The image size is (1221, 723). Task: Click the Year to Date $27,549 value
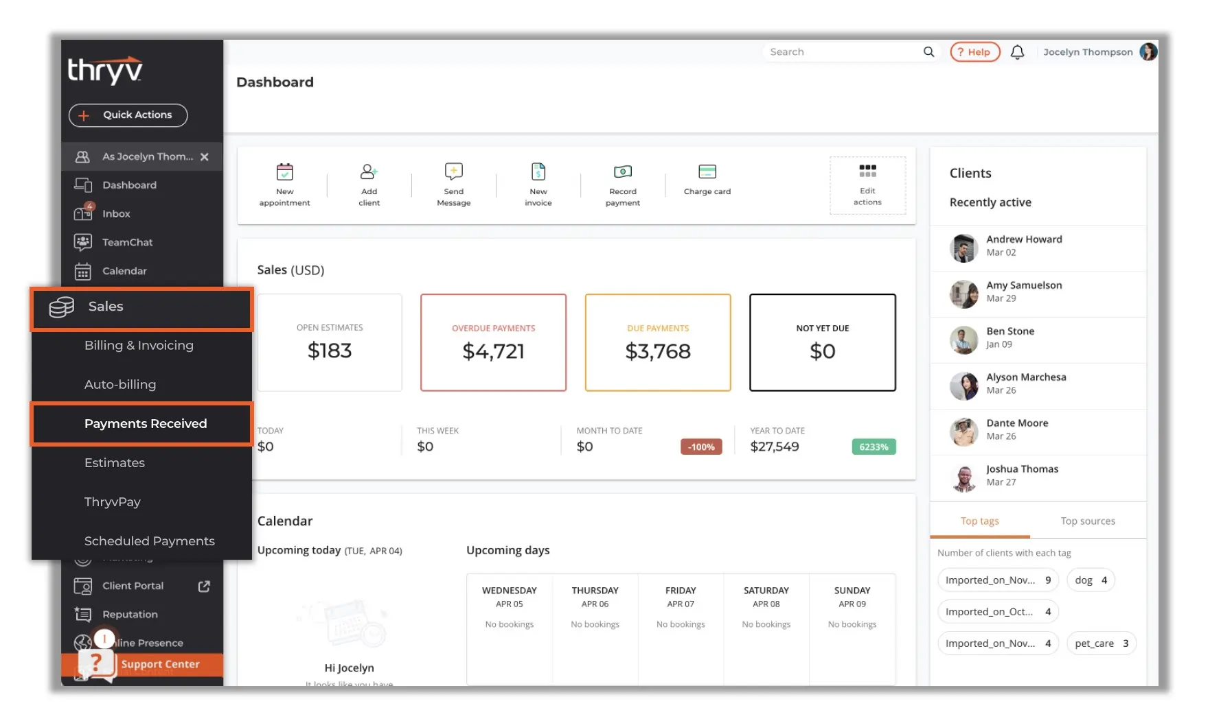click(775, 447)
